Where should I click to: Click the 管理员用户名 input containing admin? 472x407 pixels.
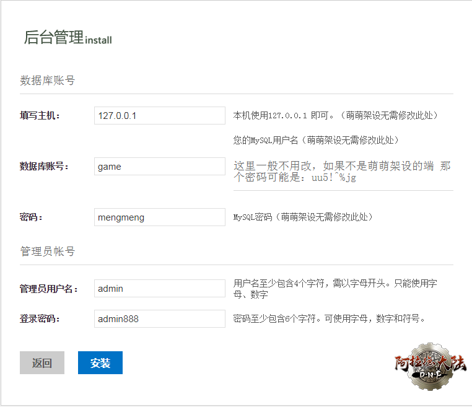pos(159,288)
